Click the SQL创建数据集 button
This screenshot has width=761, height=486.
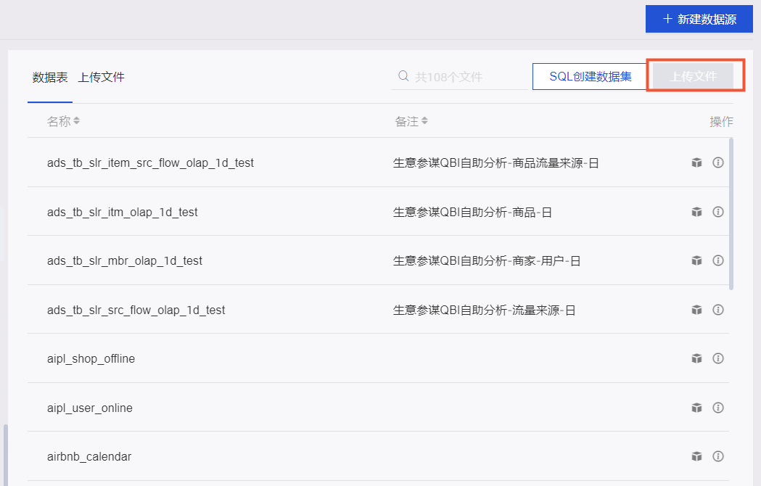(x=590, y=76)
